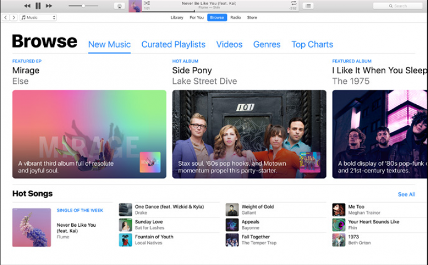Open the Up Next list button

tap(308, 6)
